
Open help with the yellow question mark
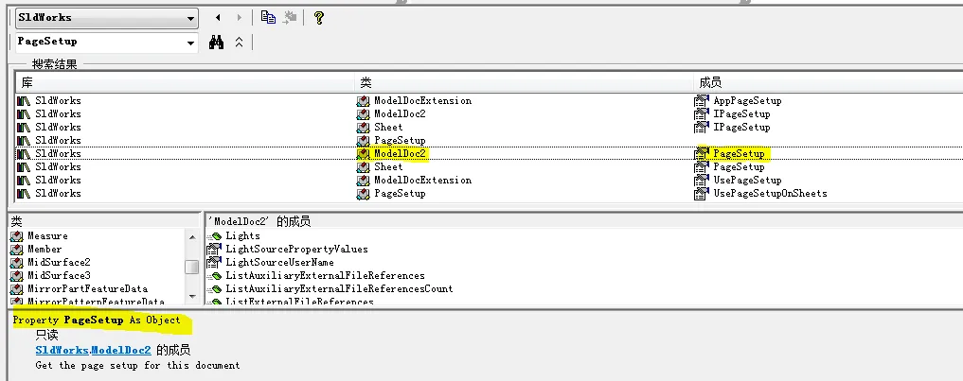(x=318, y=18)
